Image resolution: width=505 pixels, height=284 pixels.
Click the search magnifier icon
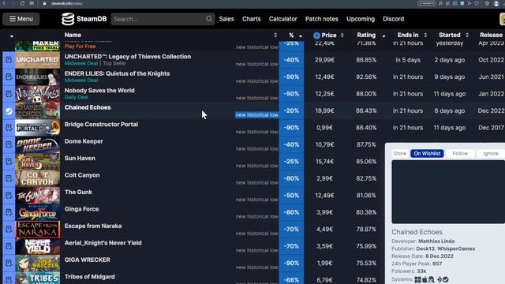tap(209, 19)
